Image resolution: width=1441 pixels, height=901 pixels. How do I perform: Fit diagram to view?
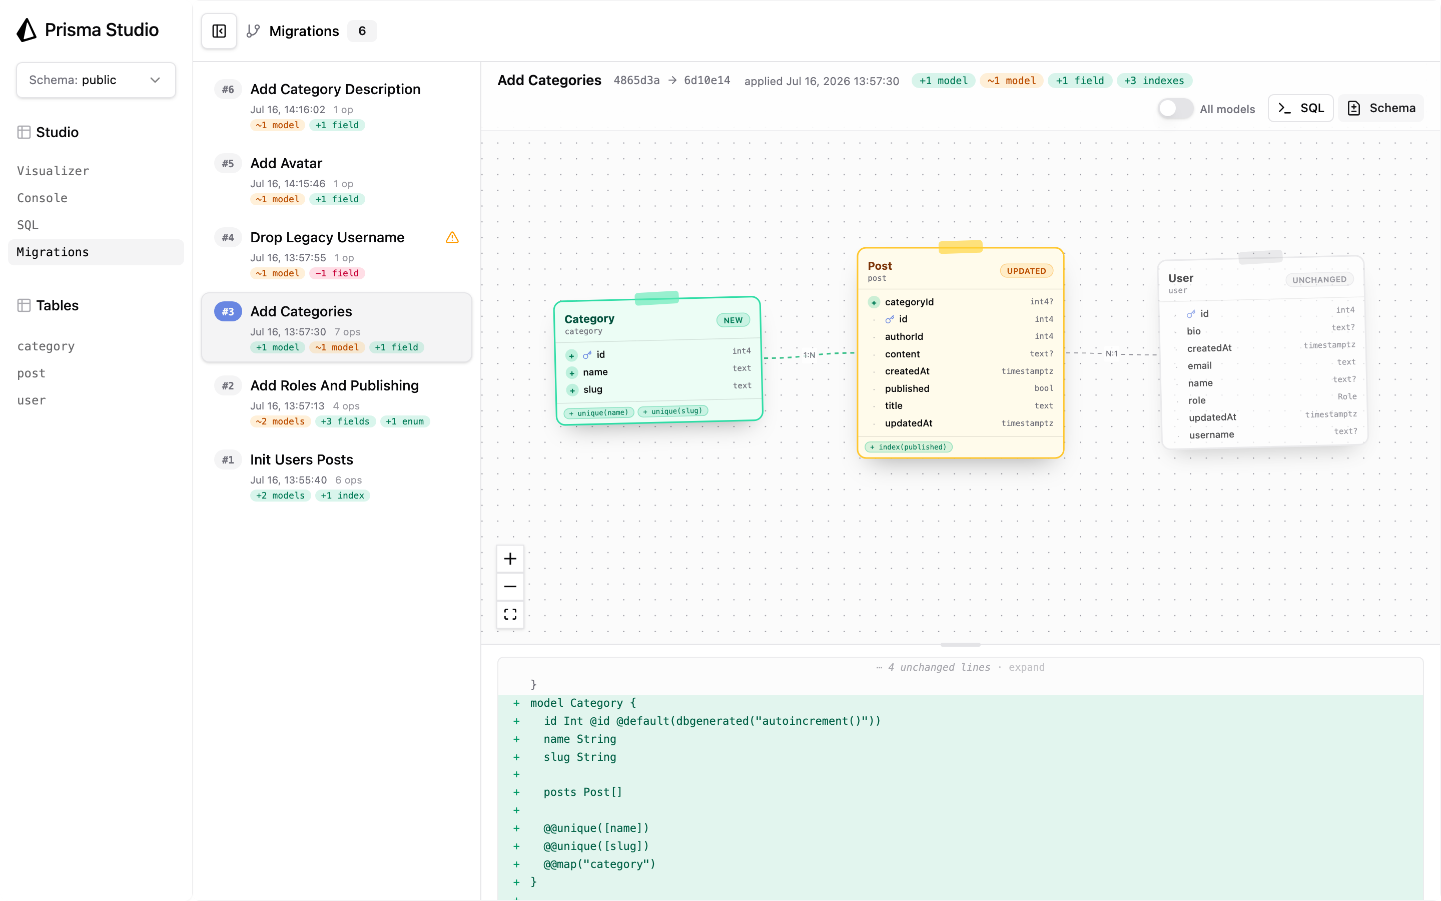(x=510, y=614)
